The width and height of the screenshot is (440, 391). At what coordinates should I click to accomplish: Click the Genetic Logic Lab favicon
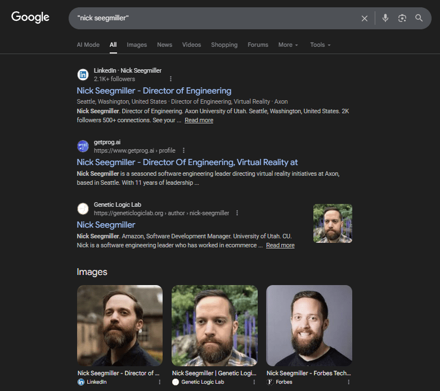[x=83, y=208]
